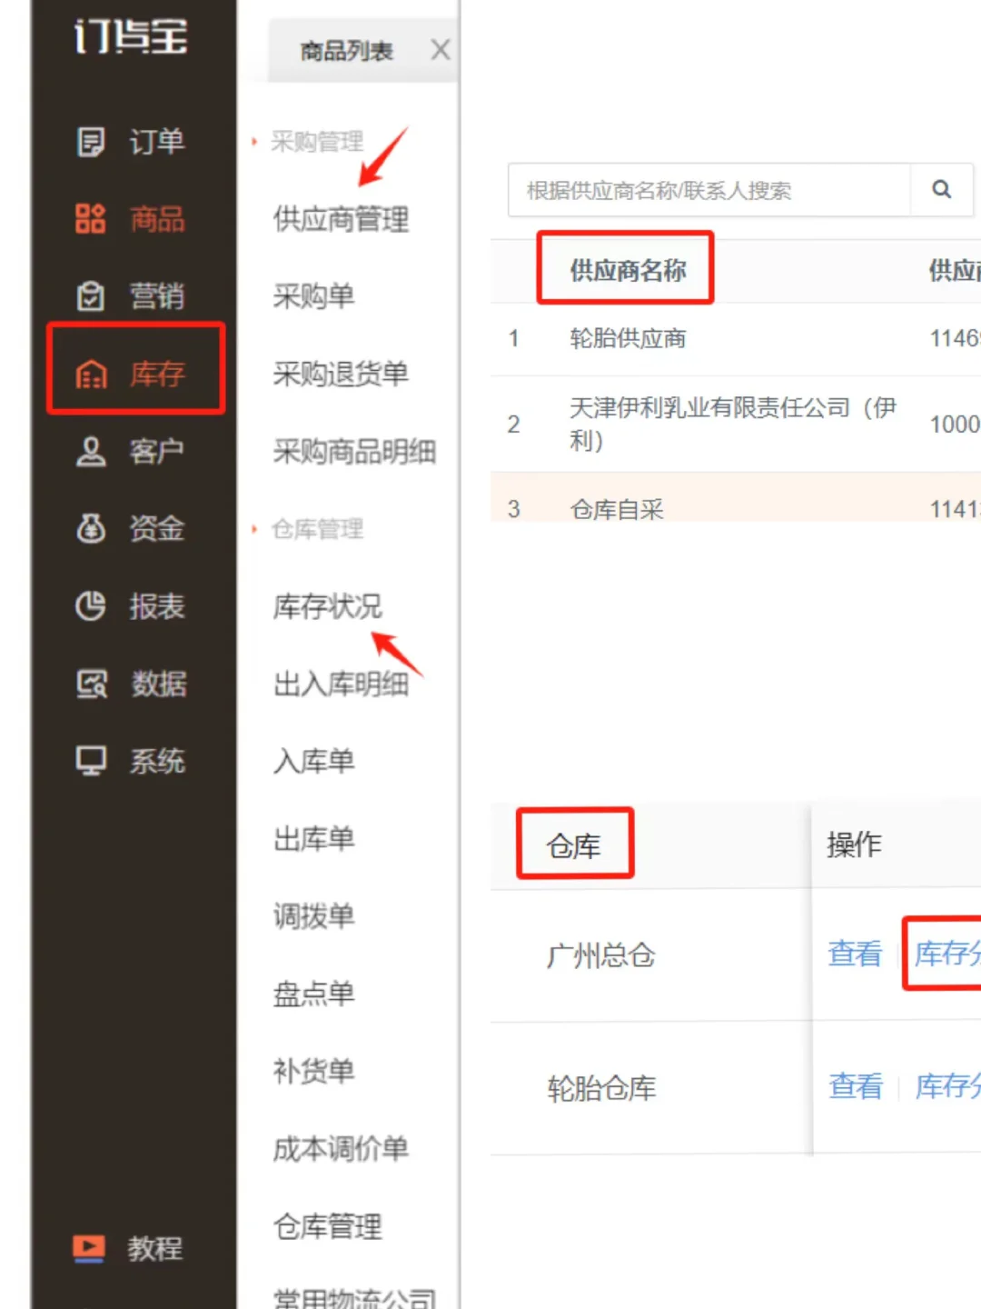981x1309 pixels.
Task: Select the highlighted 库存 icon
Action: tap(89, 374)
